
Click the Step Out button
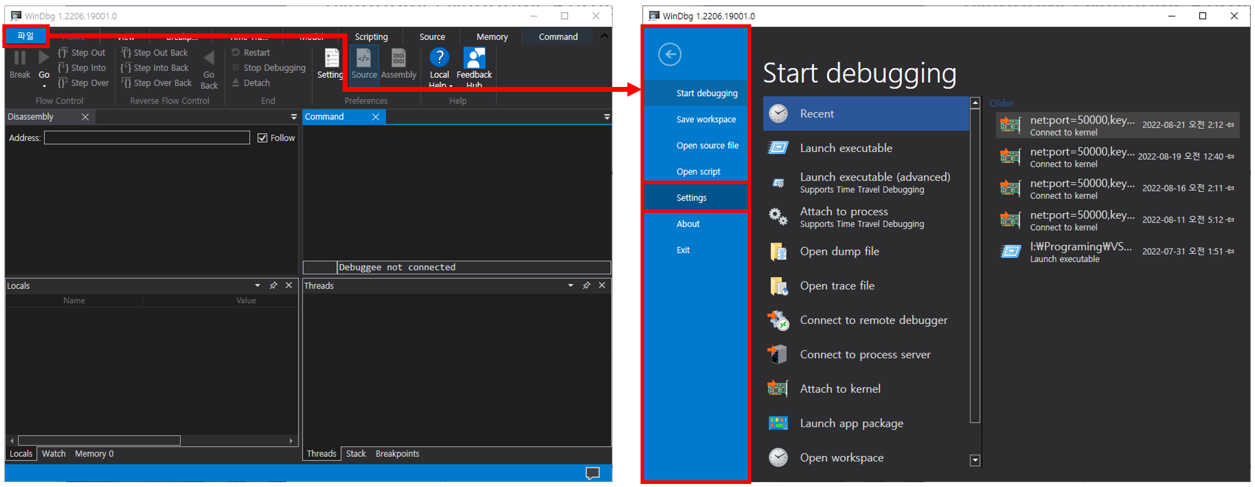(x=81, y=53)
